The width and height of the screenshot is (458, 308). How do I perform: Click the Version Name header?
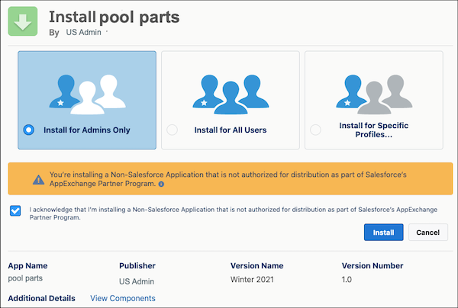tap(256, 266)
